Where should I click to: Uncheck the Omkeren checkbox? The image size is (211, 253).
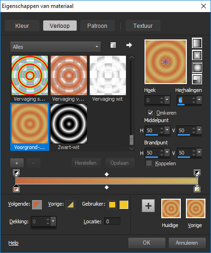[x=150, y=113]
